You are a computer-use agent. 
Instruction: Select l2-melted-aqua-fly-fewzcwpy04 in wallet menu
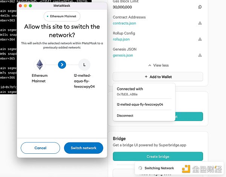(140, 104)
